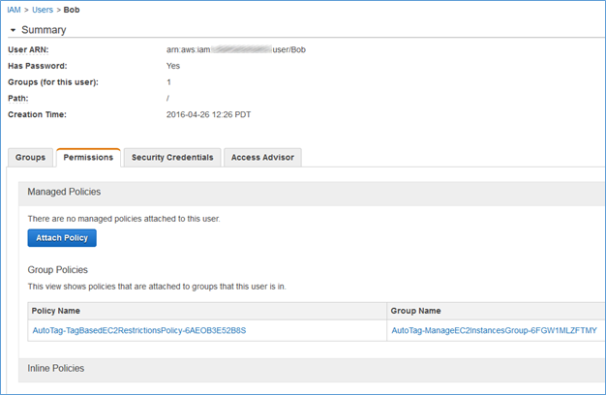The image size is (606, 395).
Task: Go to Users breadcrumb link
Action: click(x=43, y=10)
